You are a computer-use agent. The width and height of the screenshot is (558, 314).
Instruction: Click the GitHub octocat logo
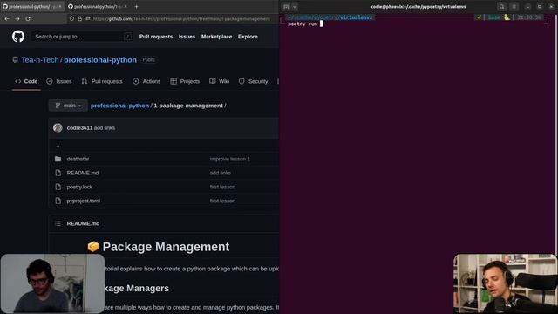tap(18, 37)
